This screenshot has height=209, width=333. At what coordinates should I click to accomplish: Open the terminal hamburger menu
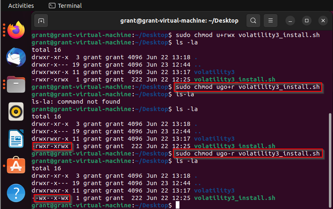270,21
